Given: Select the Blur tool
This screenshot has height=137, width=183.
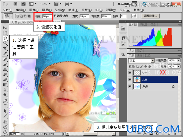Looking at the screenshot, I should coord(5,90).
